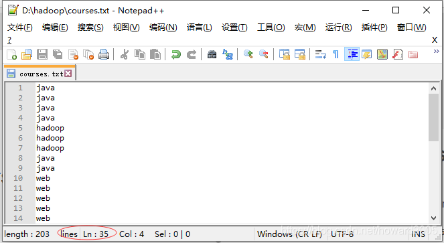The image size is (444, 243).
Task: Cut selection using the scissors icon
Action: click(125, 54)
